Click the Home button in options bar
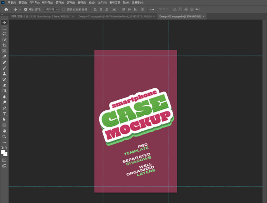This screenshot has height=203, width=267. [6, 9]
